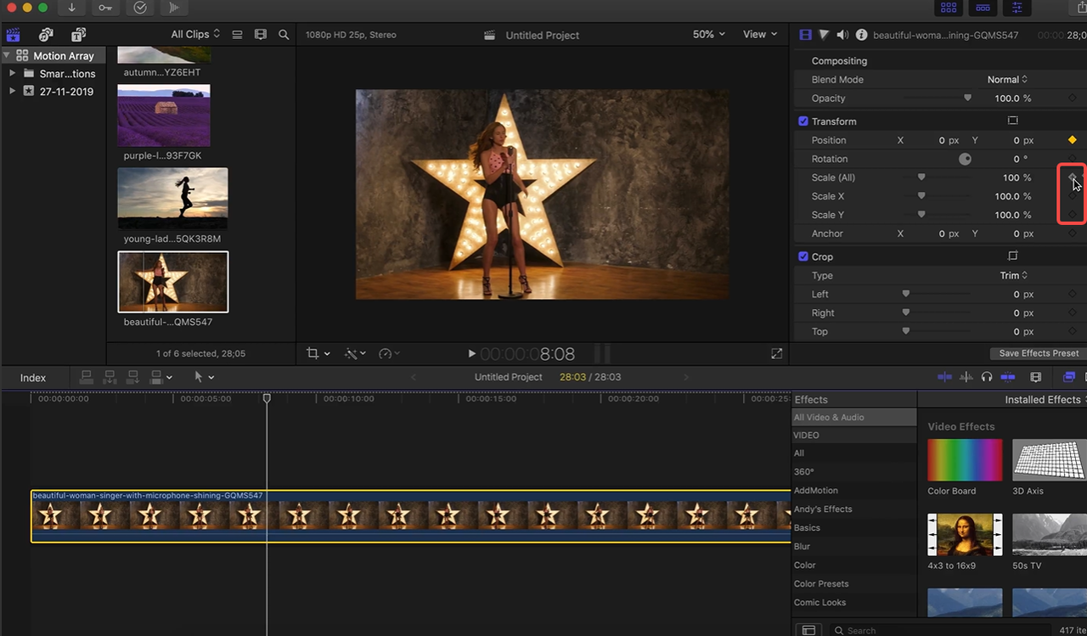Toggle audio skimming with the headphone icon
The height and width of the screenshot is (636, 1087).
click(988, 377)
